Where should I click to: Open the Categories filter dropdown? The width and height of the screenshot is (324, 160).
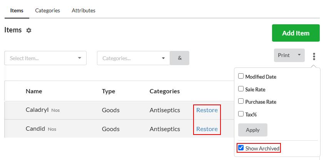coord(134,58)
